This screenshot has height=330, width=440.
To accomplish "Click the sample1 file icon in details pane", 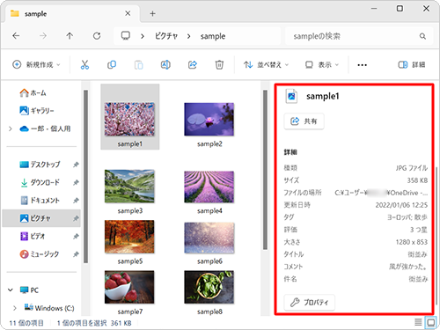I will pyautogui.click(x=291, y=96).
